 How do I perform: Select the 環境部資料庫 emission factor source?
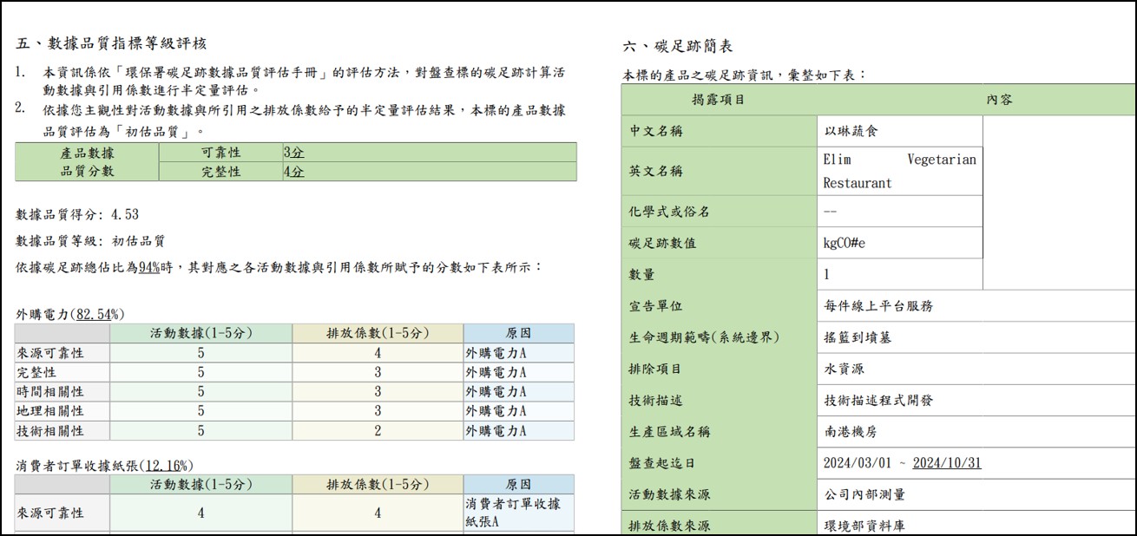pyautogui.click(x=864, y=526)
